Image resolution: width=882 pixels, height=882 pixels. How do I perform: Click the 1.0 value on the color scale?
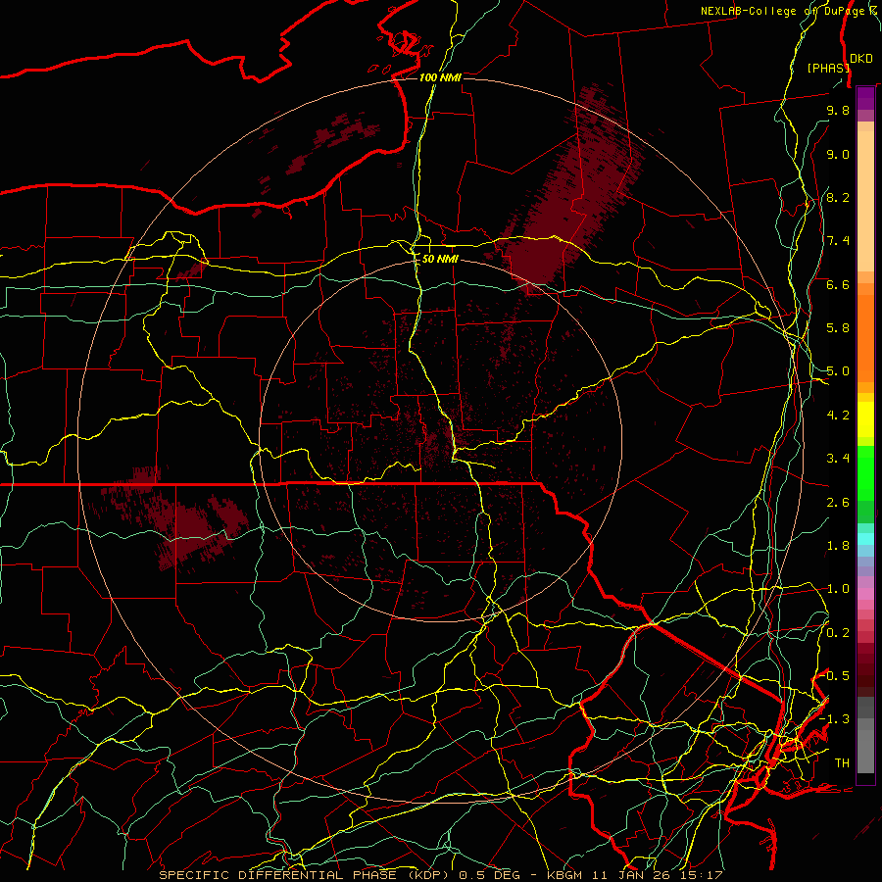(838, 589)
